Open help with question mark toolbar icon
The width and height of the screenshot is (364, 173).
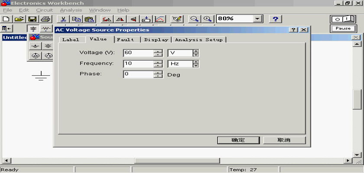point(275,19)
